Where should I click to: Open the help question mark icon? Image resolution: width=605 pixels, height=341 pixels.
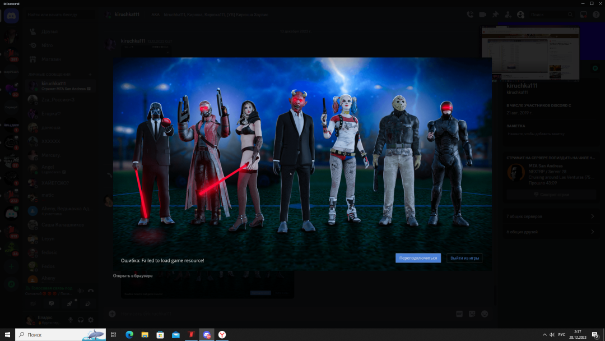pos(596,15)
